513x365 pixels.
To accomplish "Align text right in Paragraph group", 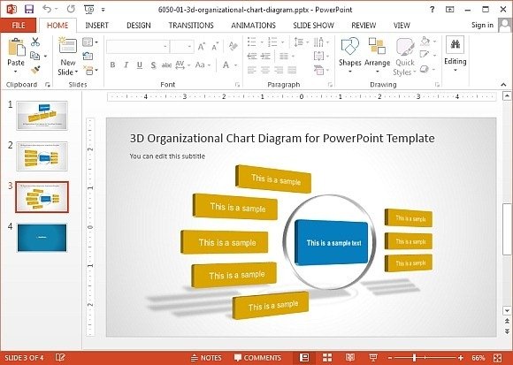I will (279, 70).
